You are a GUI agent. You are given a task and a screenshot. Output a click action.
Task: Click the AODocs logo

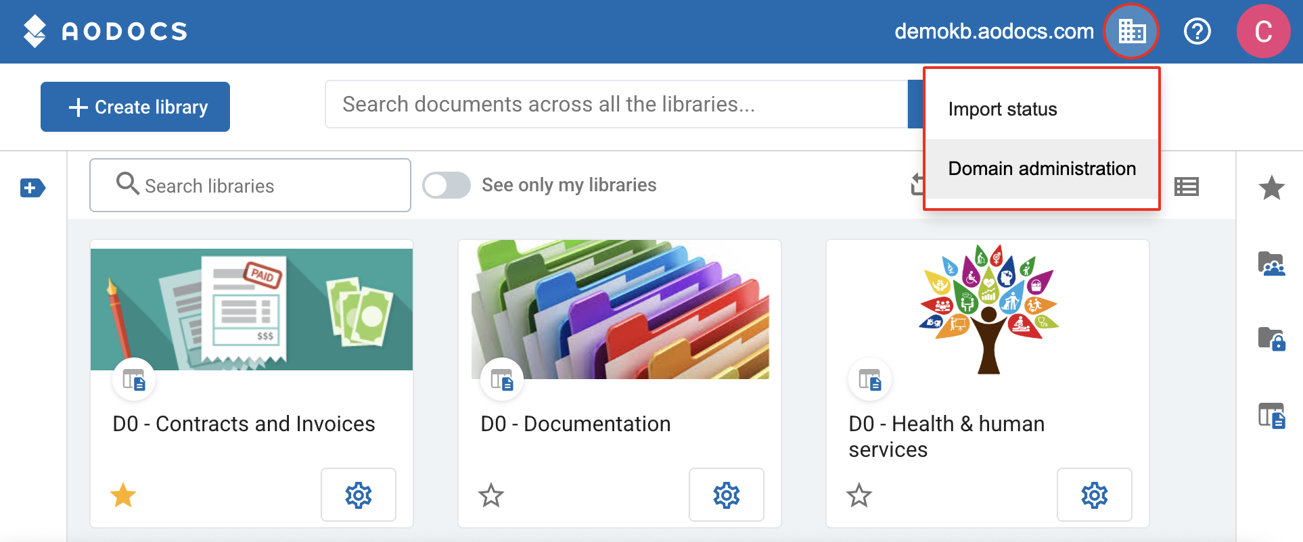tap(105, 31)
